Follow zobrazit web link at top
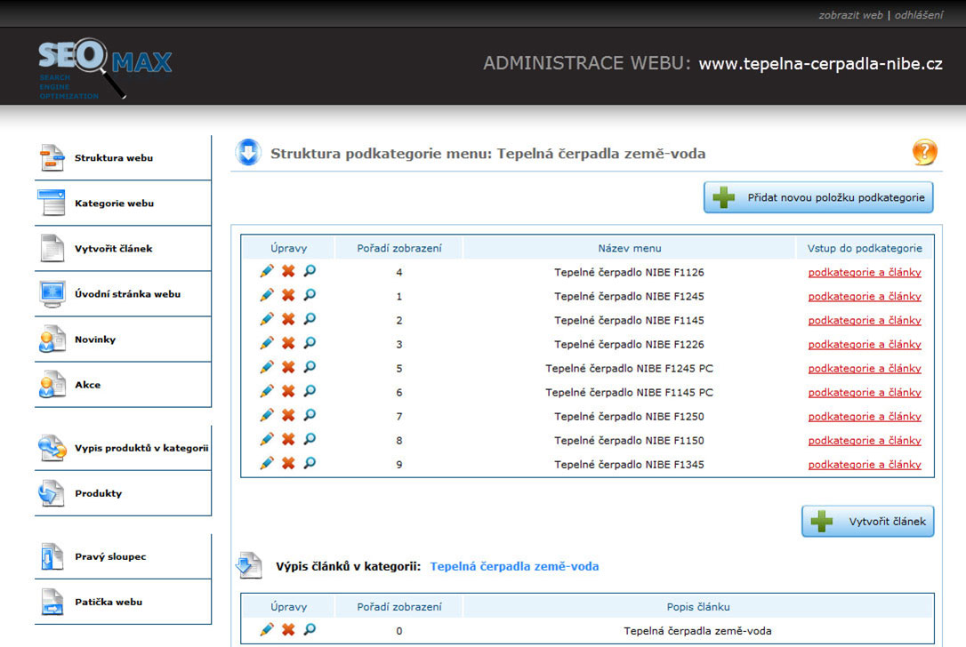This screenshot has width=966, height=647. pos(850,15)
